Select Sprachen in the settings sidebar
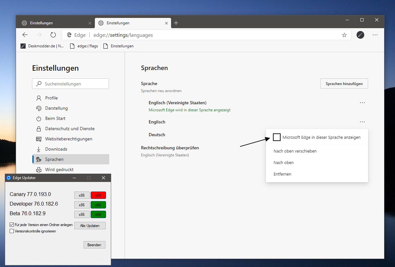The width and height of the screenshot is (395, 267). [x=71, y=159]
